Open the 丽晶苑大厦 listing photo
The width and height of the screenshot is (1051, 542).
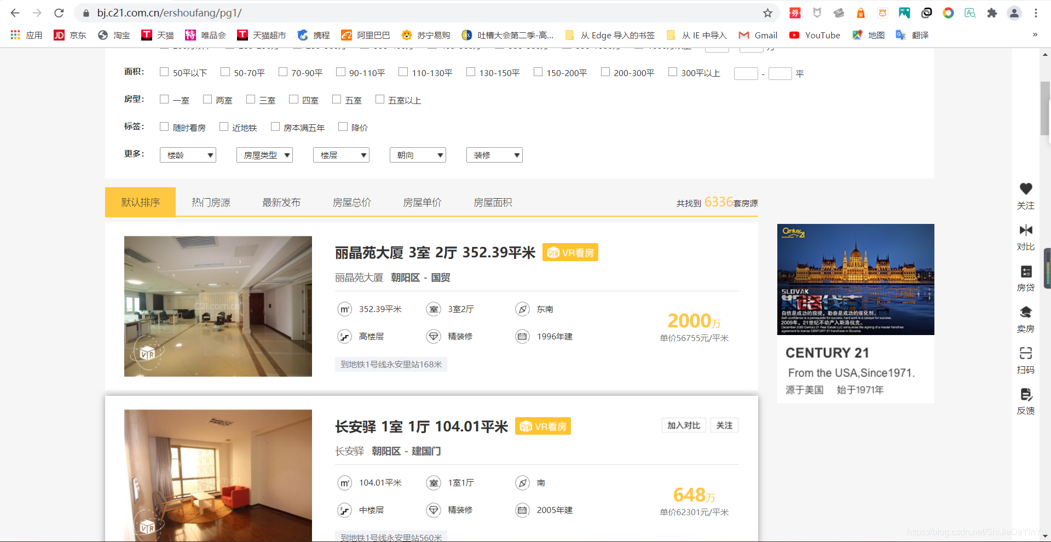tap(218, 306)
